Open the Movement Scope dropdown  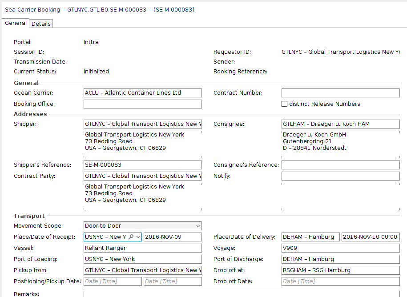(x=197, y=226)
